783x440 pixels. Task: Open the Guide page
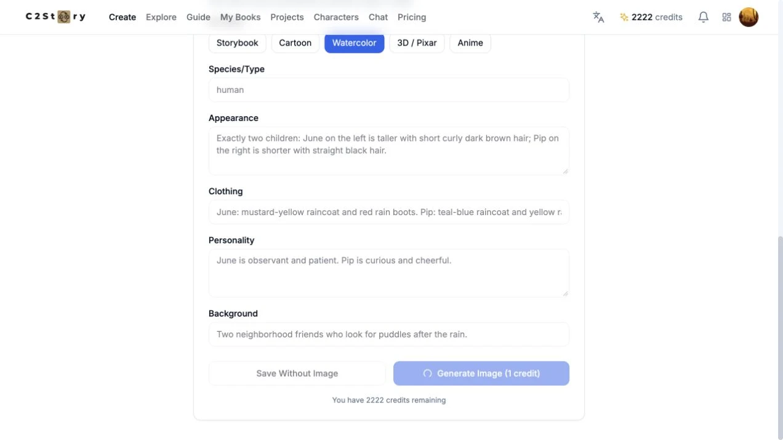pyautogui.click(x=198, y=17)
